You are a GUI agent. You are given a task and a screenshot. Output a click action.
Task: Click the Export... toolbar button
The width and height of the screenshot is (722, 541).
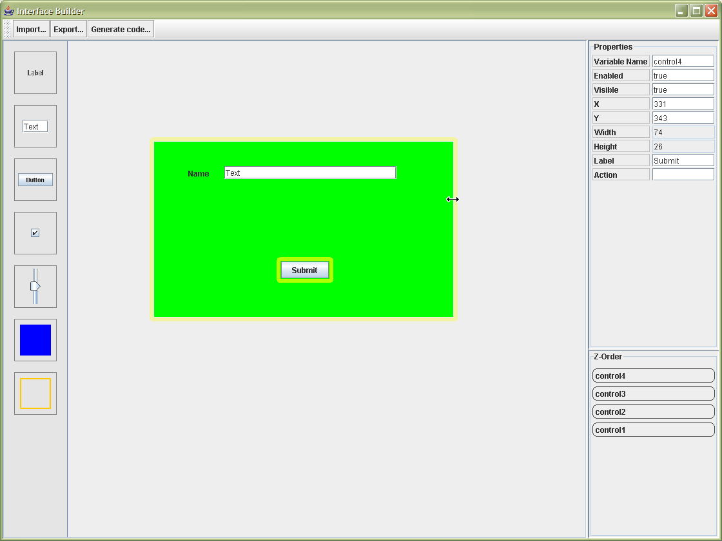coord(68,29)
